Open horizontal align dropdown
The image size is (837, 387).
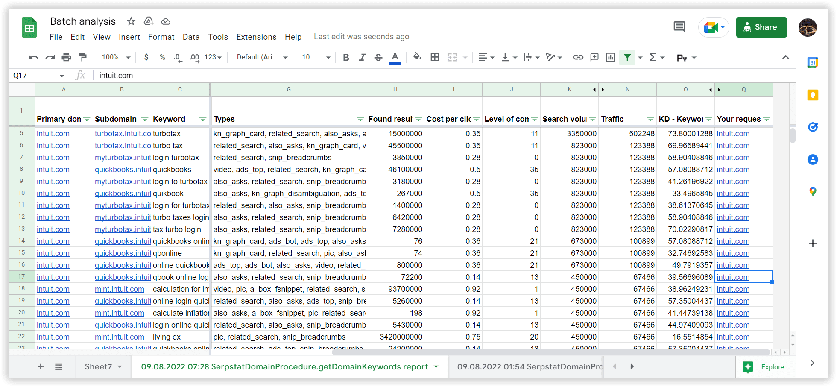pos(486,57)
